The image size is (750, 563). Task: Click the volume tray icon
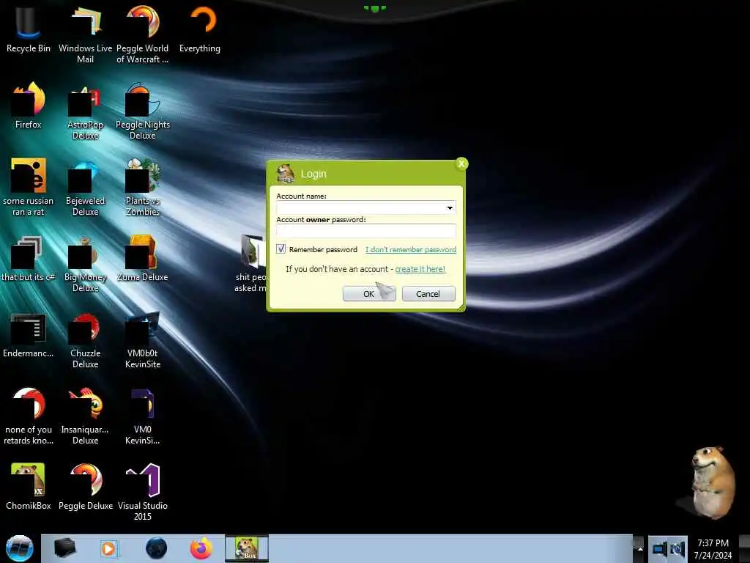(x=677, y=549)
